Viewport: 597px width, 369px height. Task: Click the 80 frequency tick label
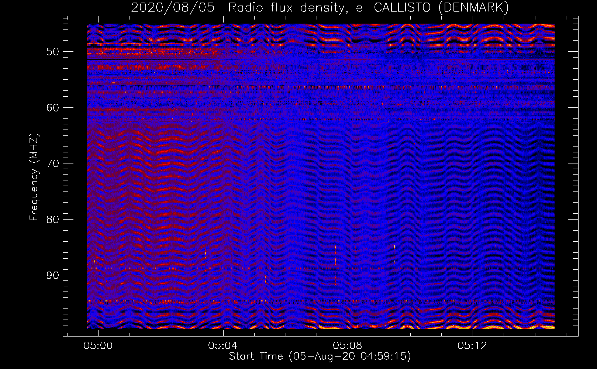tap(52, 219)
